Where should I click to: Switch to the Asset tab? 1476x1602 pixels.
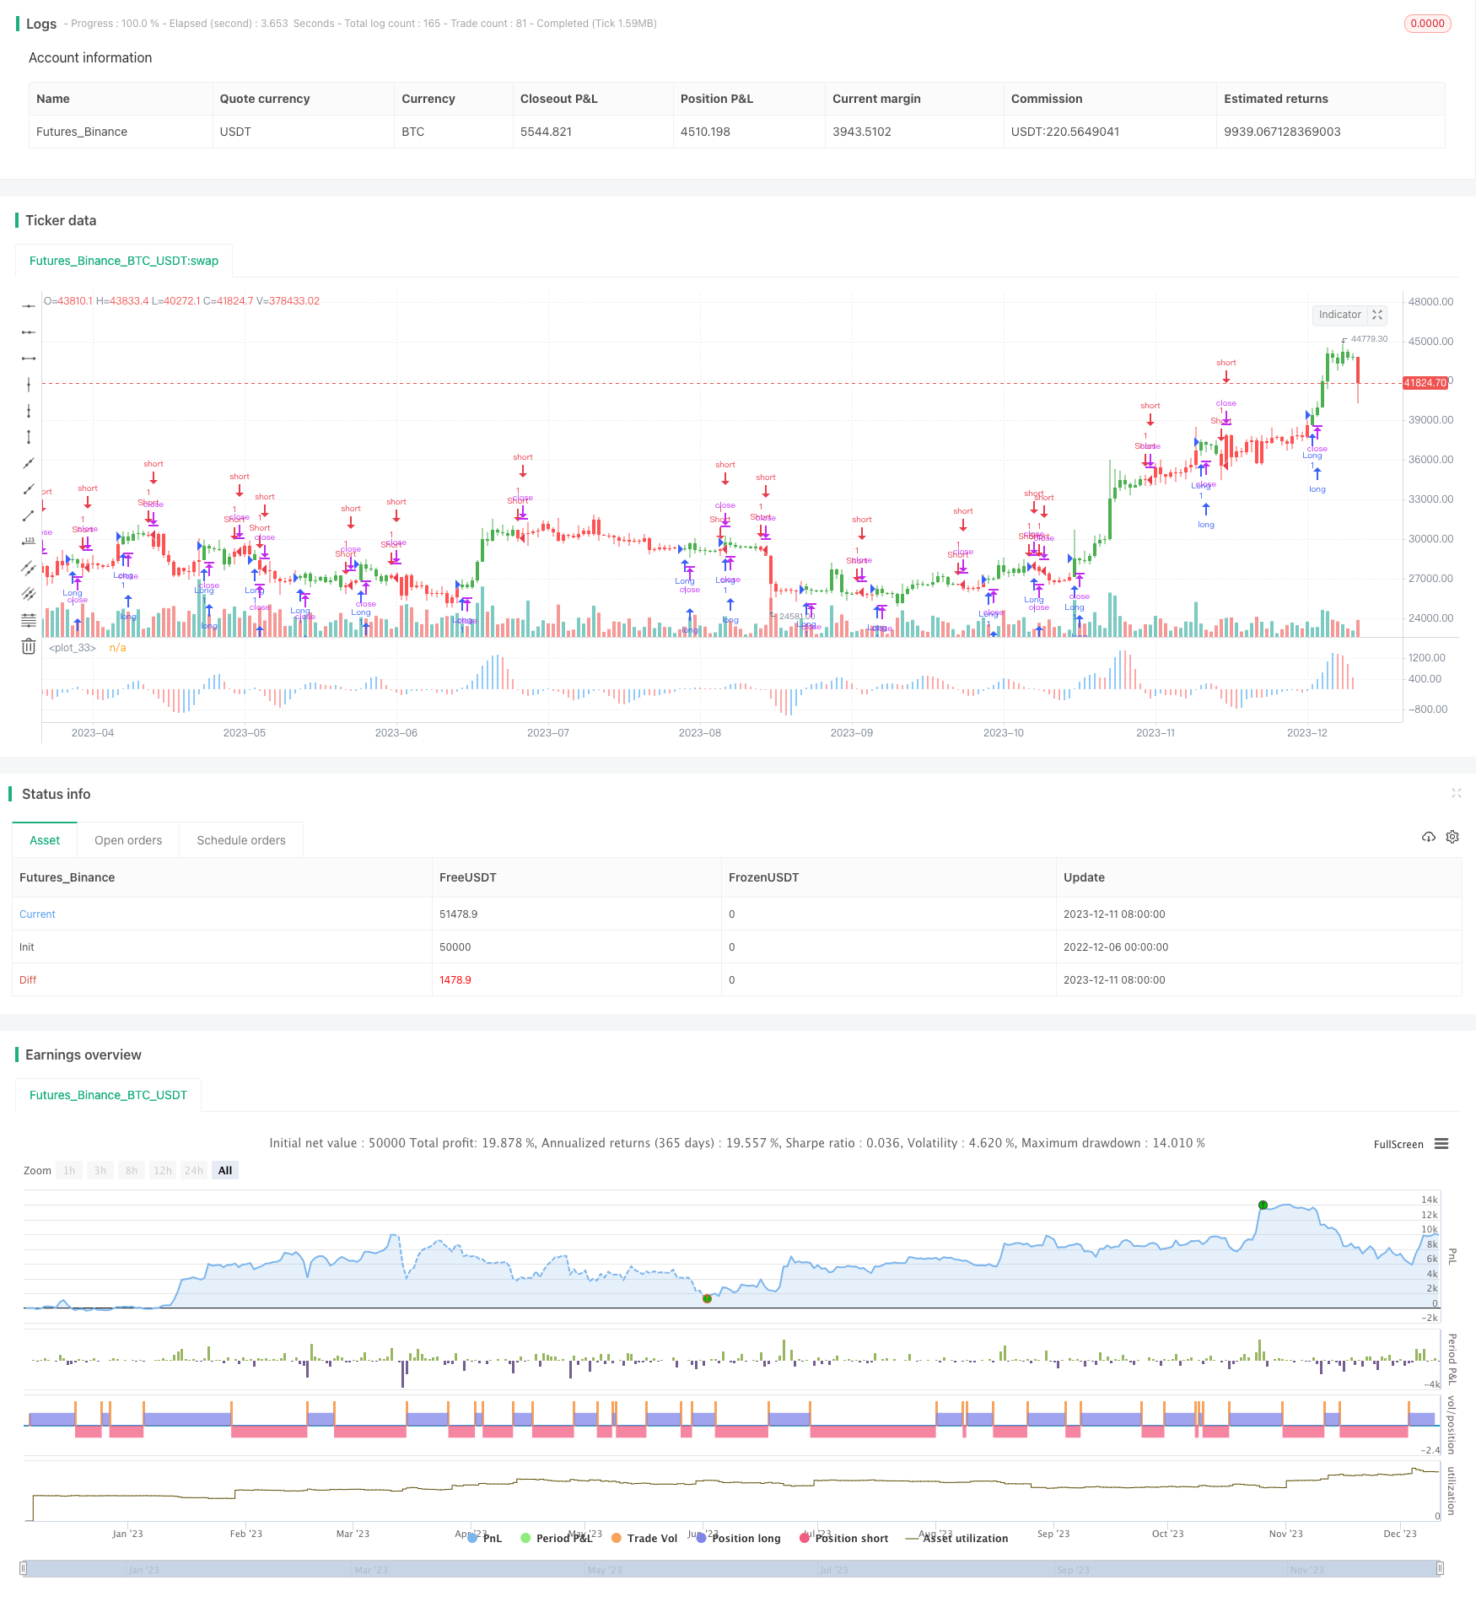coord(45,840)
